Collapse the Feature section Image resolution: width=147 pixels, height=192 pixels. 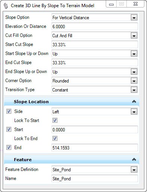pyautogui.click(x=134, y=160)
